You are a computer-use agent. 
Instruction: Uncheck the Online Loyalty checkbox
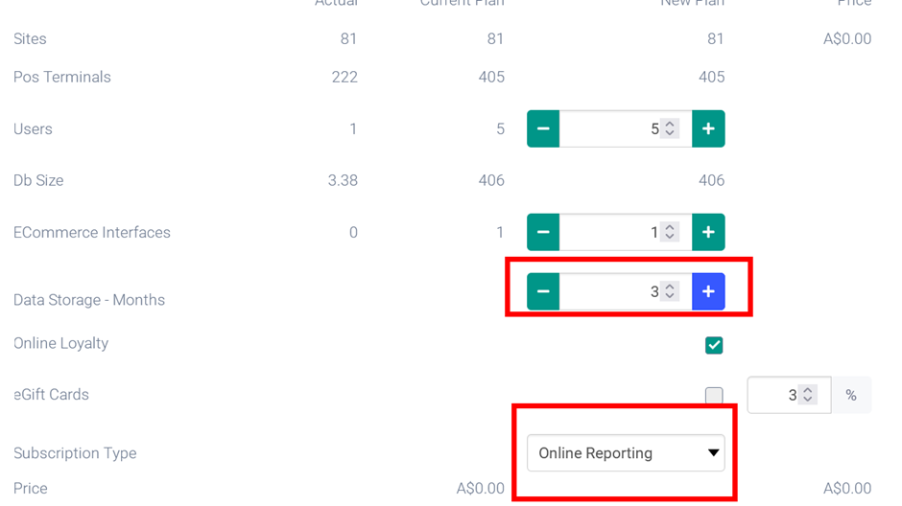(714, 345)
